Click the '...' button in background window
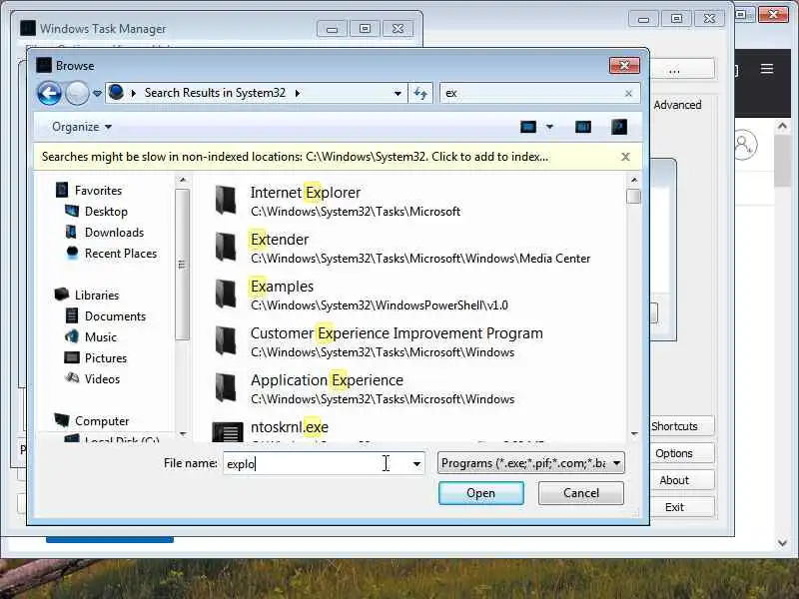Screen dimensions: 799x599 click(x=674, y=69)
